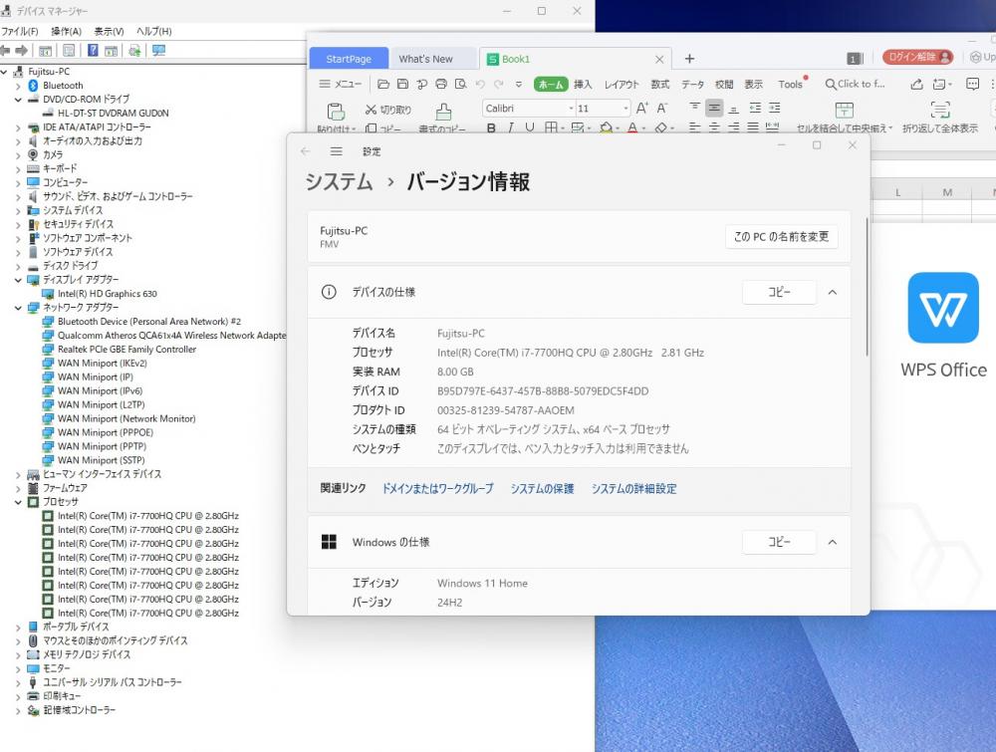The height and width of the screenshot is (752, 996).
Task: Click the open folder icon in WPS toolbar
Action: [x=383, y=84]
